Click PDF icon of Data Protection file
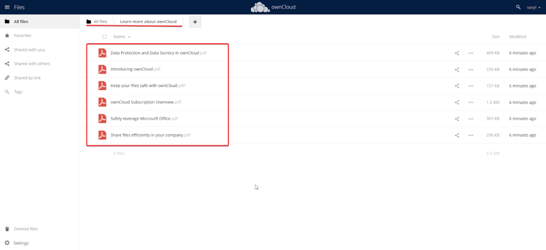This screenshot has width=546, height=250. (x=102, y=53)
